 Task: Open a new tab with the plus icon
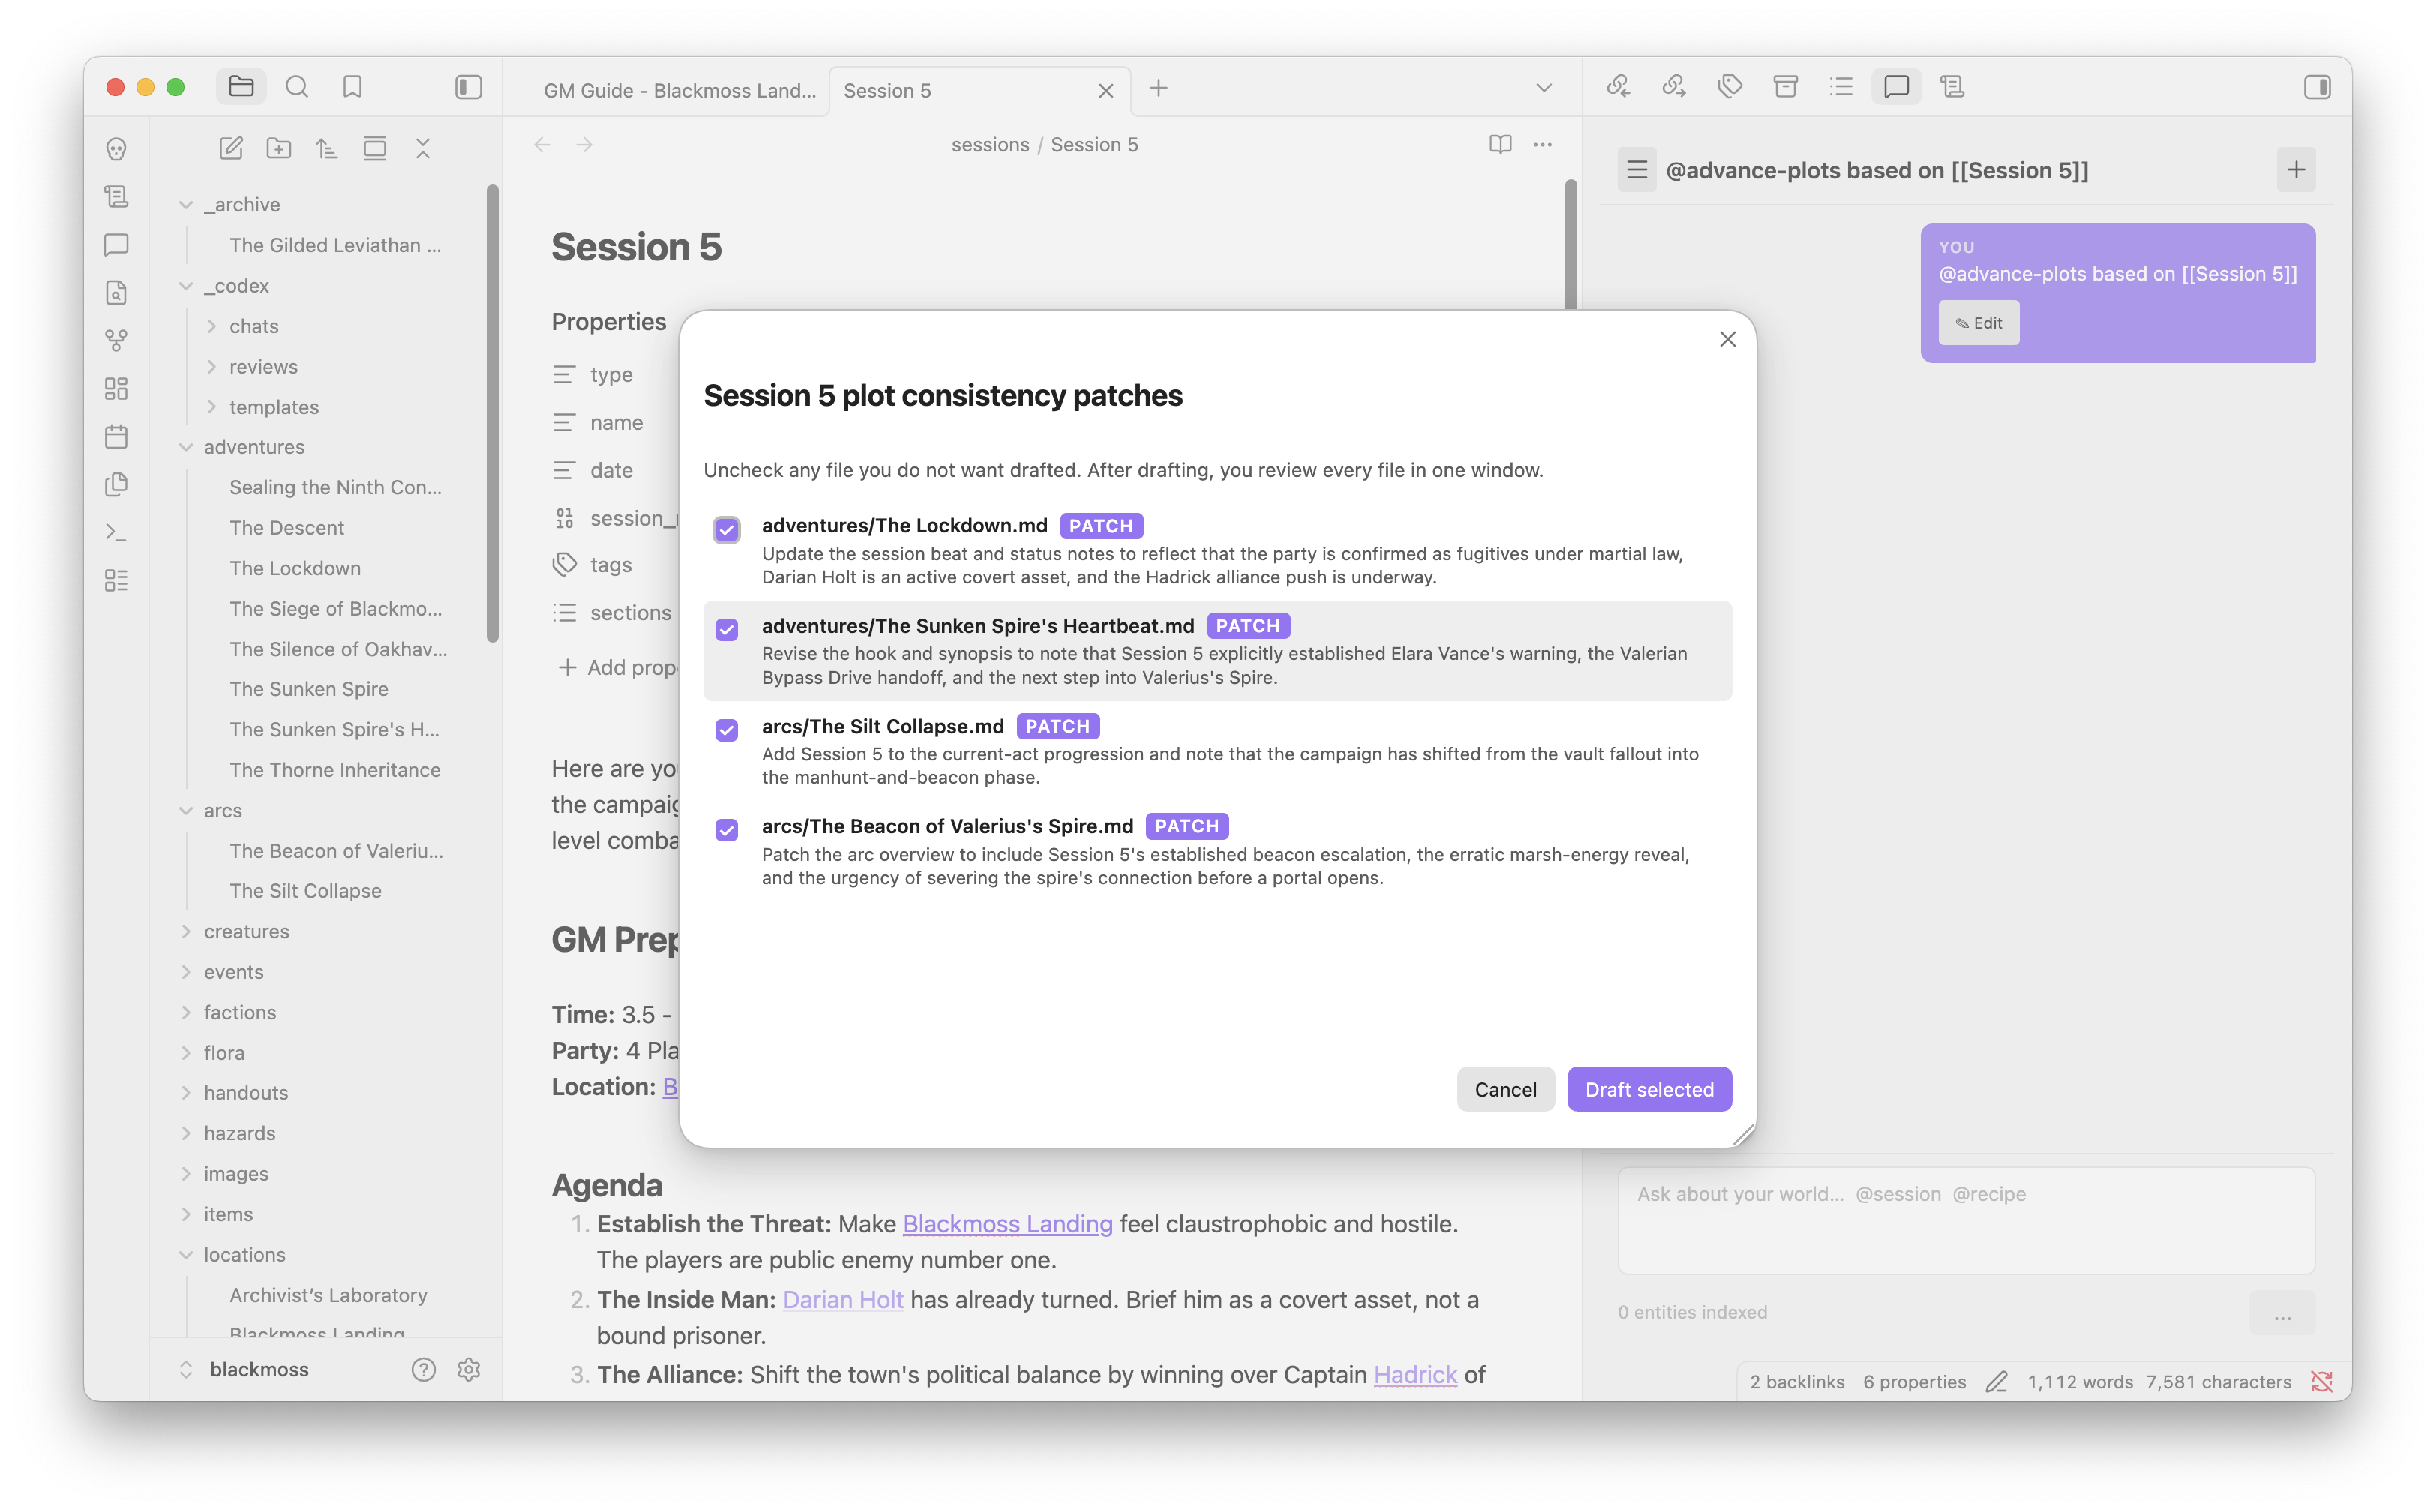1158,88
